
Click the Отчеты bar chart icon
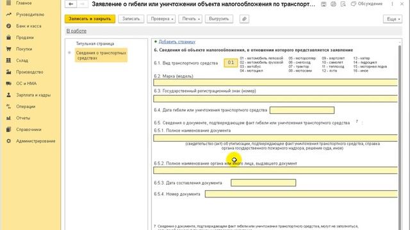tap(8, 118)
